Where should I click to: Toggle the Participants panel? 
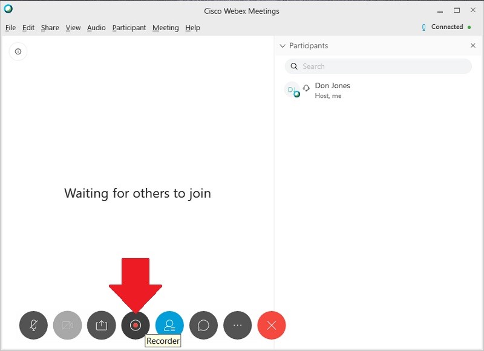(169, 325)
